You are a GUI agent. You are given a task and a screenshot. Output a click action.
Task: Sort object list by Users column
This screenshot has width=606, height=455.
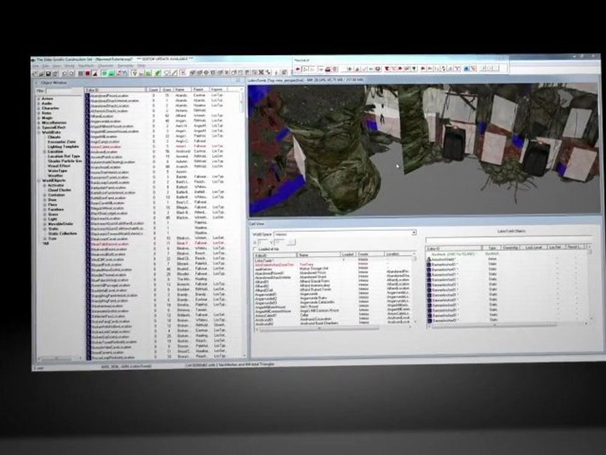pyautogui.click(x=167, y=89)
